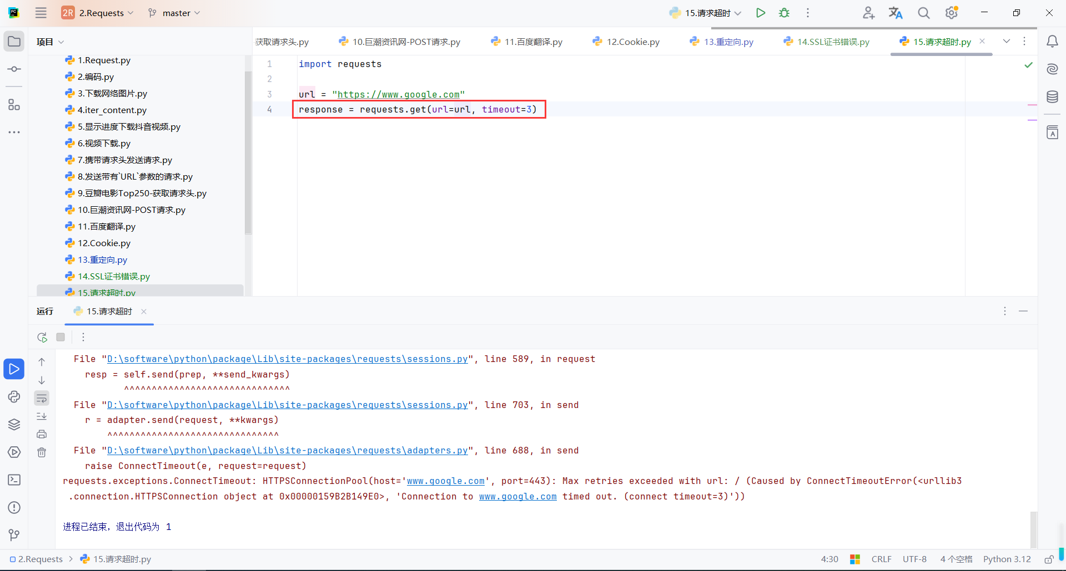Toggle read-only lock in status bar
Viewport: 1066px width, 571px height.
tap(1049, 559)
